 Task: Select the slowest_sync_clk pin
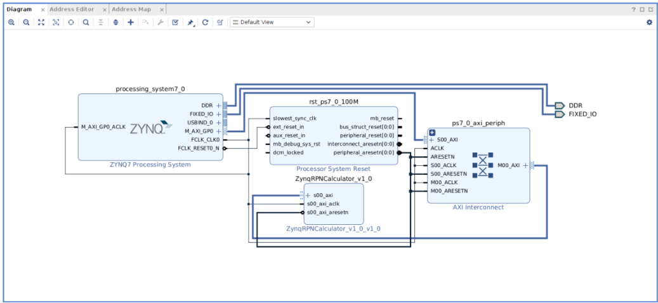[x=294, y=118]
